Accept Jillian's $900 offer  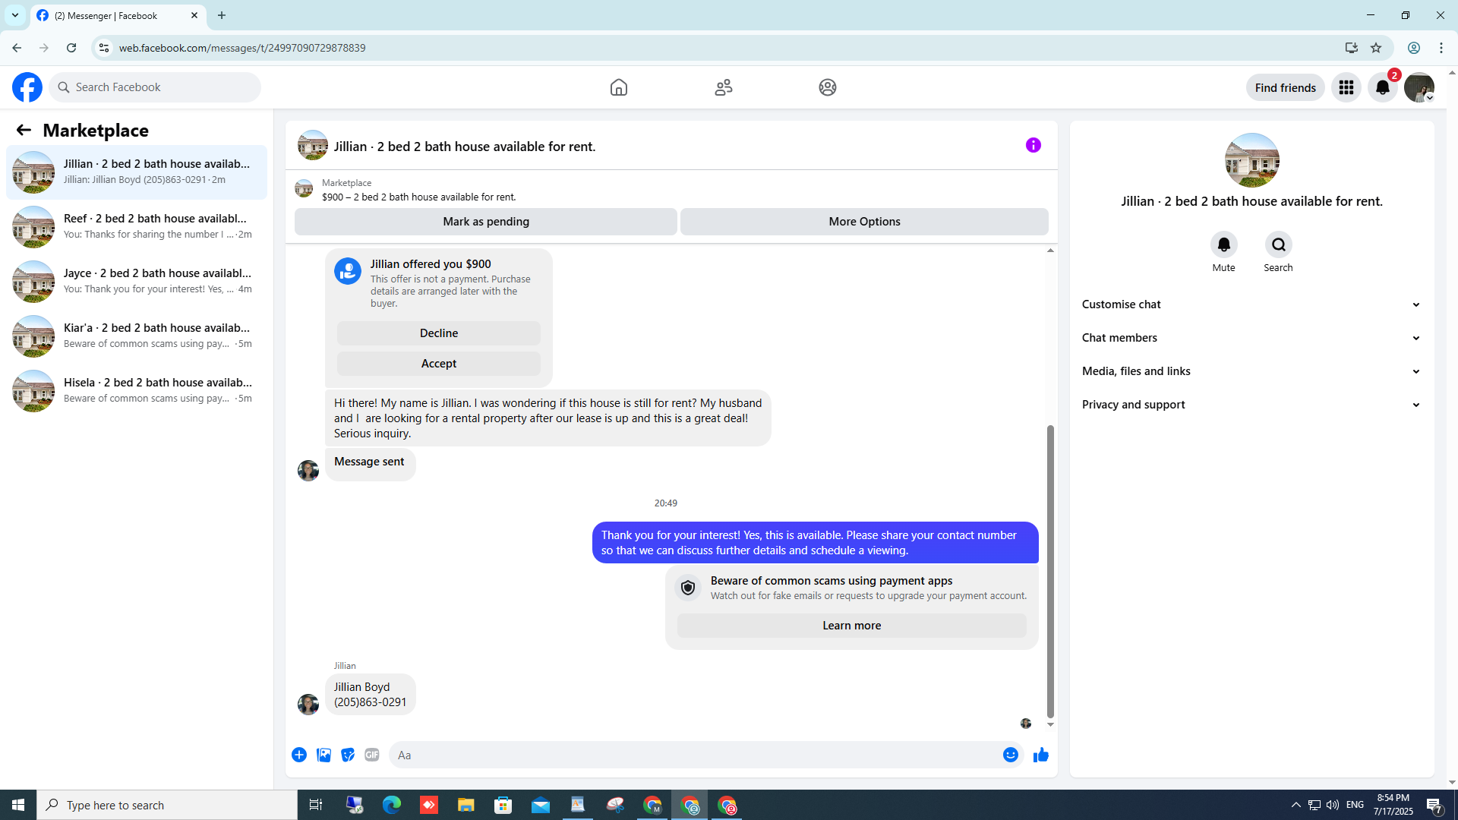pyautogui.click(x=439, y=364)
